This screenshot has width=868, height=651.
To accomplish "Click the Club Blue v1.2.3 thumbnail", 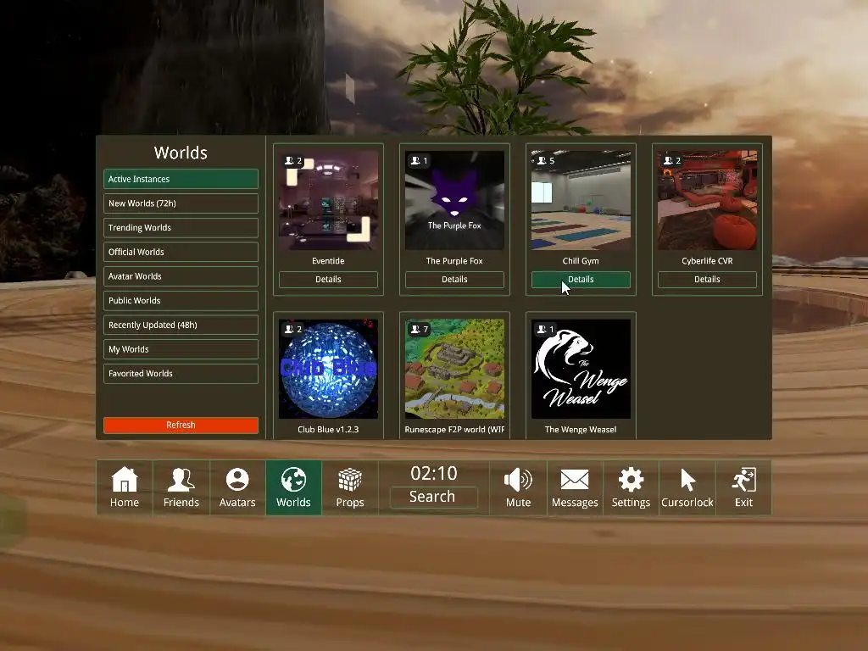I will [328, 370].
